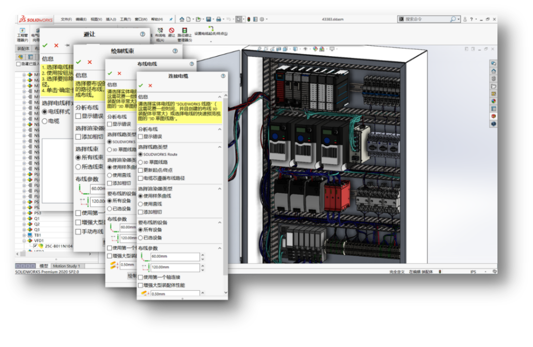Select 电缆 radio in 避让 panel

(x=44, y=121)
